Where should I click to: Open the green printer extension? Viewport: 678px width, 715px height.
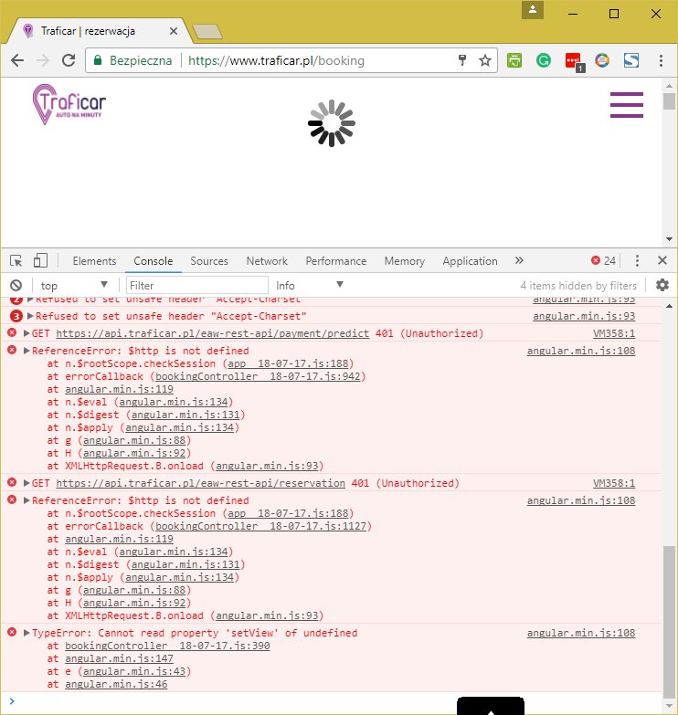tap(514, 60)
